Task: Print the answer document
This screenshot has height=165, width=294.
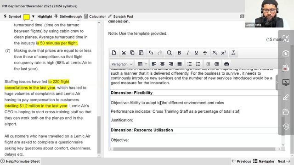Action: [226, 64]
